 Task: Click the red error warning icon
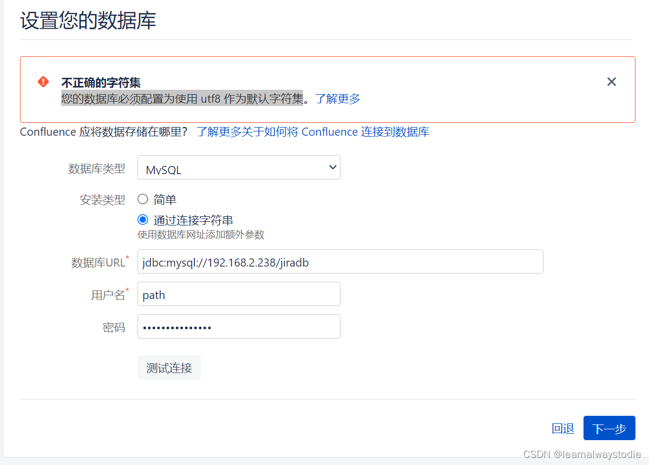pyautogui.click(x=43, y=82)
